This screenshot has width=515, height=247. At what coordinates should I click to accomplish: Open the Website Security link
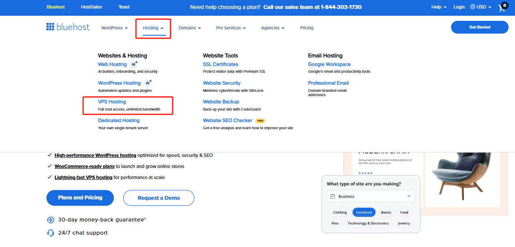coord(222,83)
